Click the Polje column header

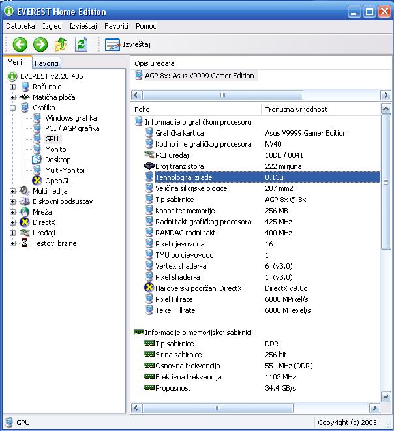pyautogui.click(x=196, y=110)
